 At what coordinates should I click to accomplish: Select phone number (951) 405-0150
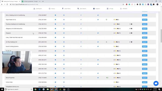(43, 42)
